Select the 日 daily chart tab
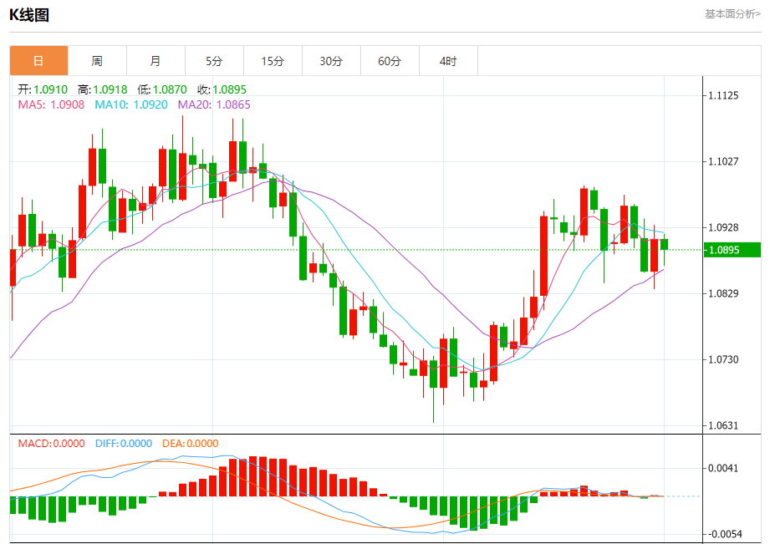 [38, 61]
